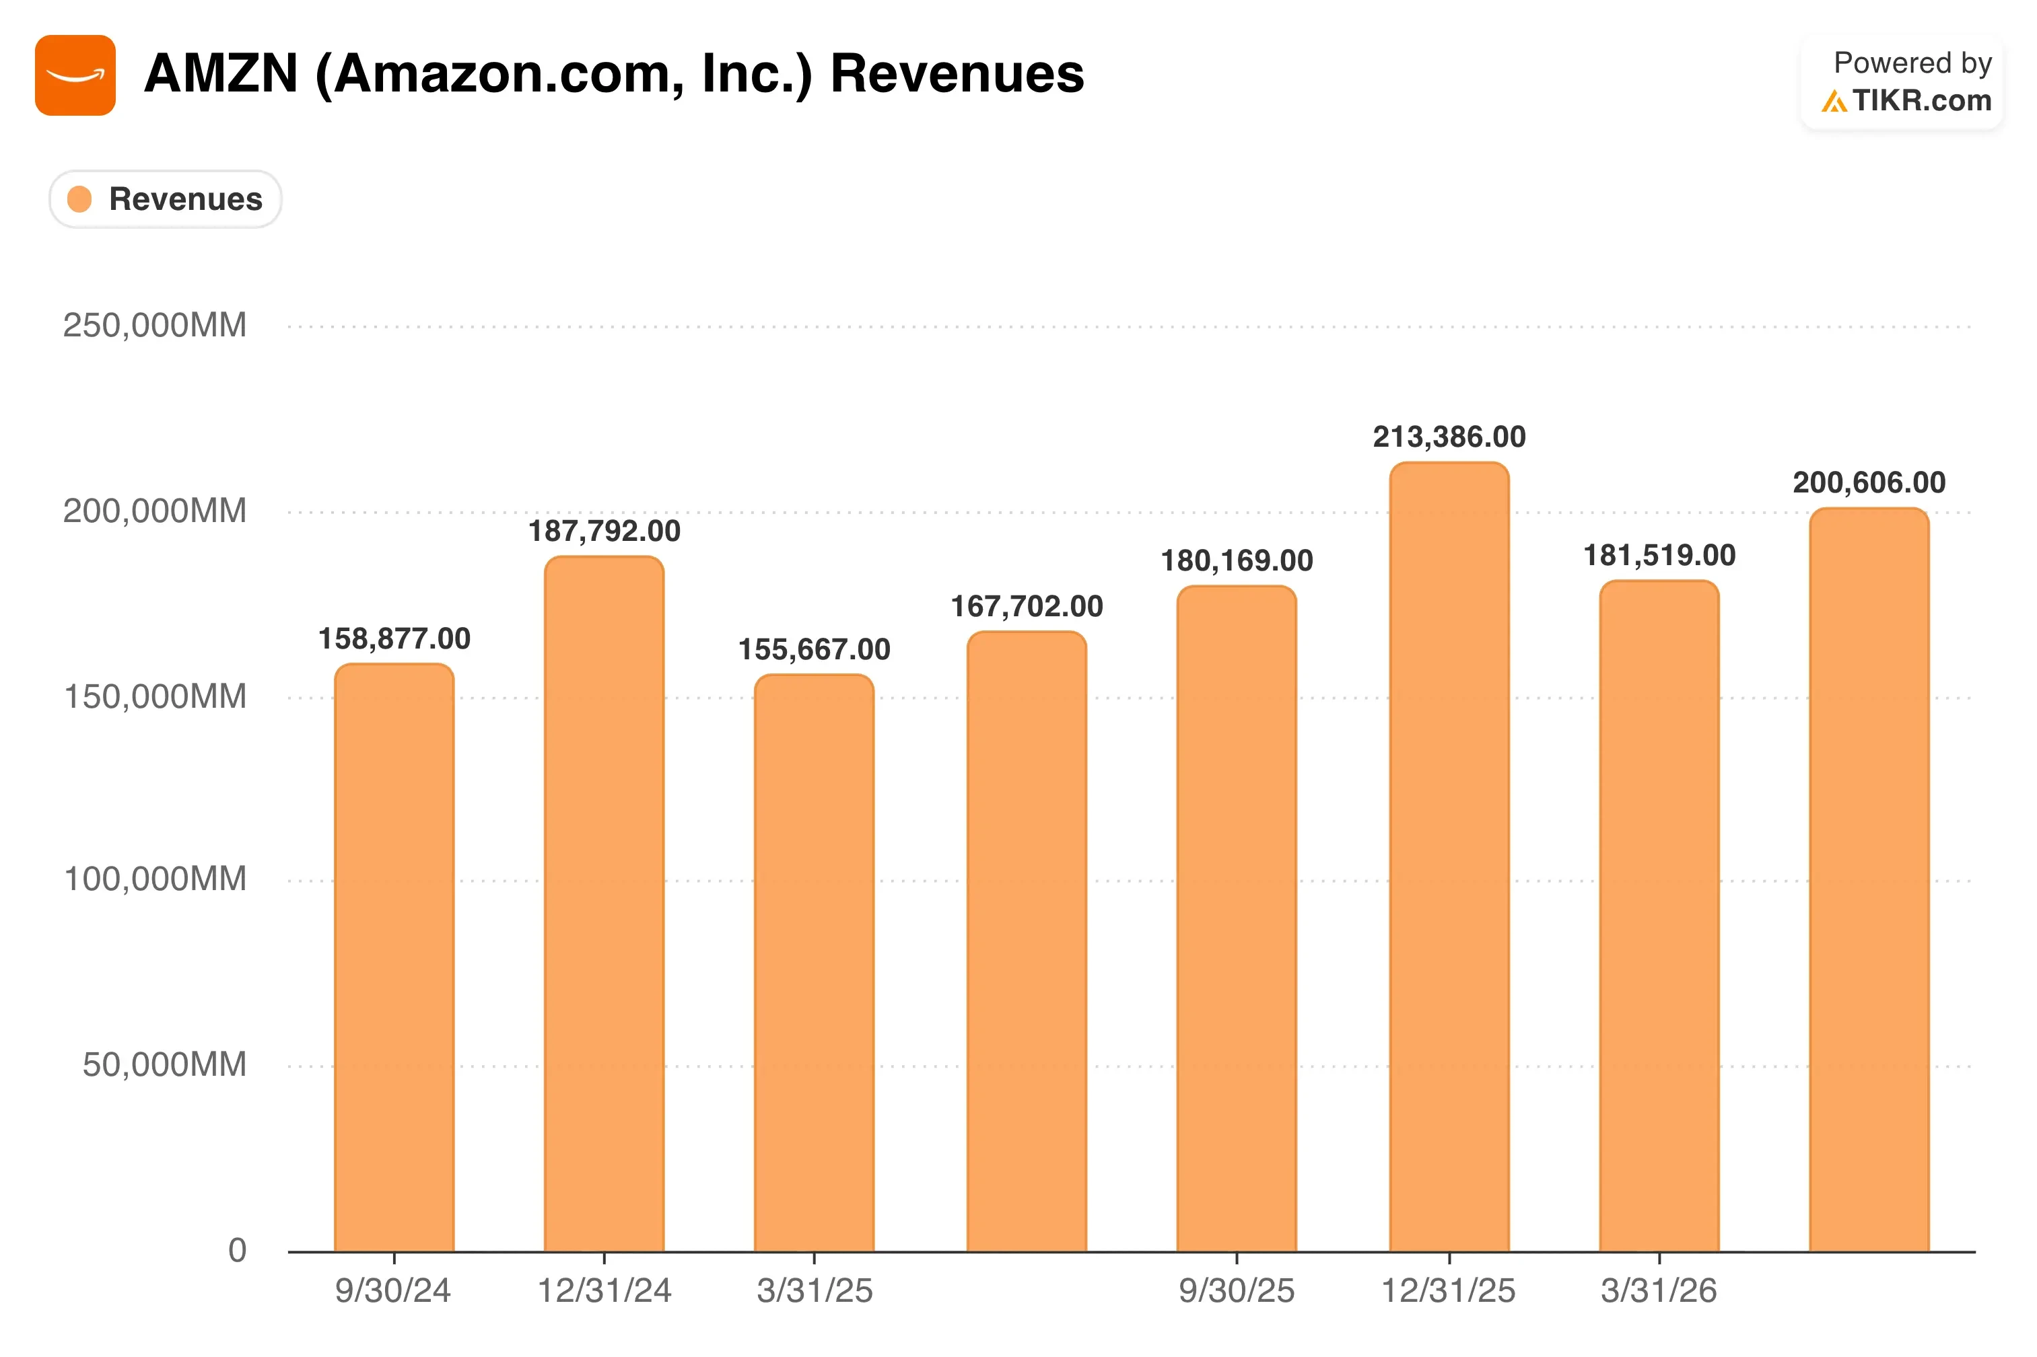Toggle the Revenues legend pill
This screenshot has height=1357, width=2037.
[x=166, y=199]
